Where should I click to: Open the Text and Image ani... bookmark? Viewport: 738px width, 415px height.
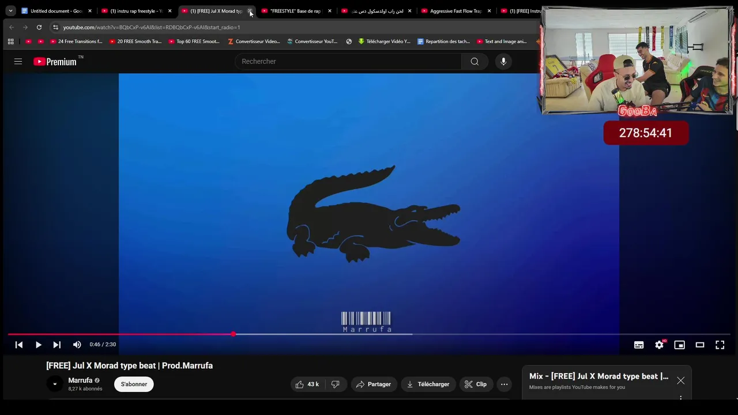pos(502,41)
